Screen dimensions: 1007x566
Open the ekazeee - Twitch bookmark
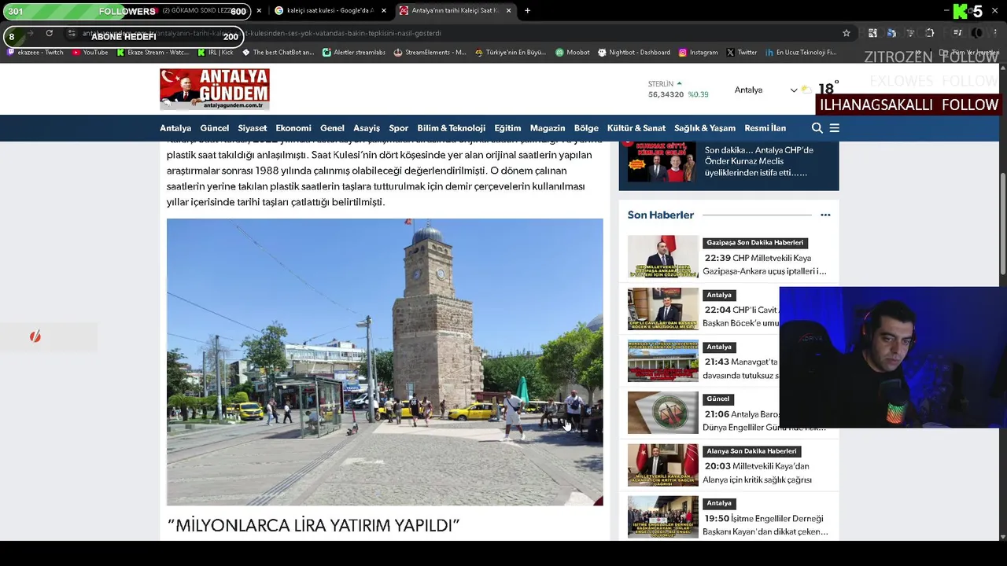pyautogui.click(x=35, y=53)
